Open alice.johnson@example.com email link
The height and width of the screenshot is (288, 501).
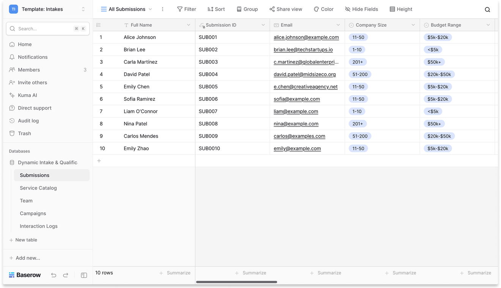point(306,37)
